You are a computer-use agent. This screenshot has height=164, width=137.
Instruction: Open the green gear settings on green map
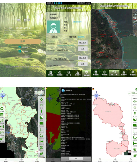[43, 89]
